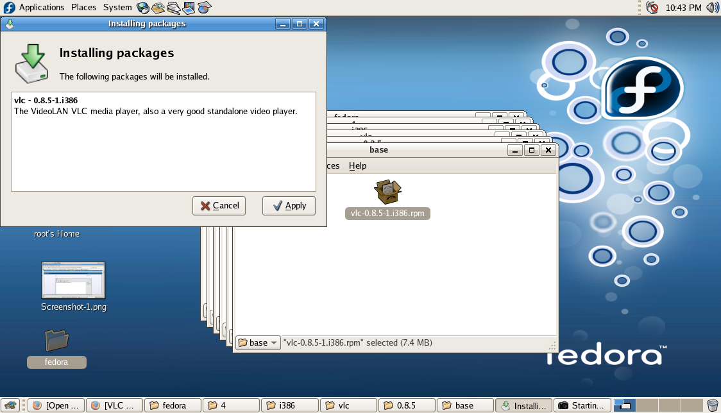Select the fedora folder icon on the desktop
This screenshot has height=413, width=721.
56,341
